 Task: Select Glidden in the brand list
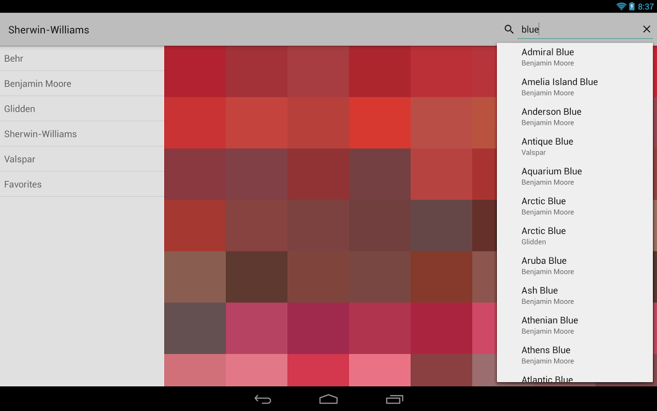[x=82, y=109]
